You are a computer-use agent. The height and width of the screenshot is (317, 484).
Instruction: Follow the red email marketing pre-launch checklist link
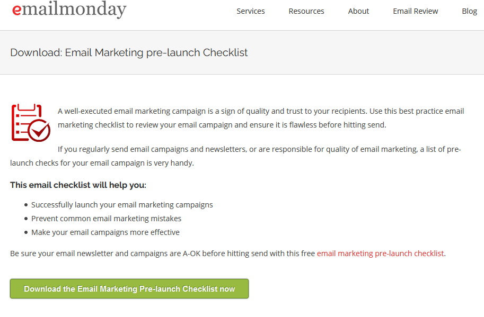(x=380, y=253)
